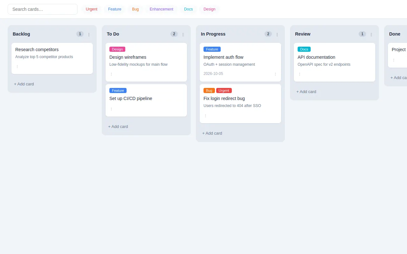Open card menu on the Done column's Project card

394,60
